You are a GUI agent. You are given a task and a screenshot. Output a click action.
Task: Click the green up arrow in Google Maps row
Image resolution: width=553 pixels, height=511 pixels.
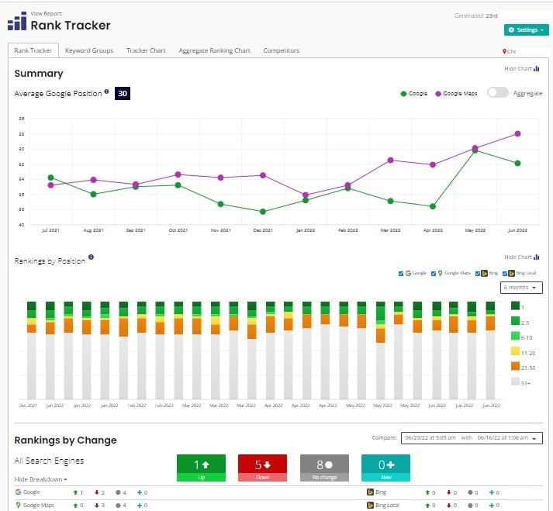[x=75, y=506]
